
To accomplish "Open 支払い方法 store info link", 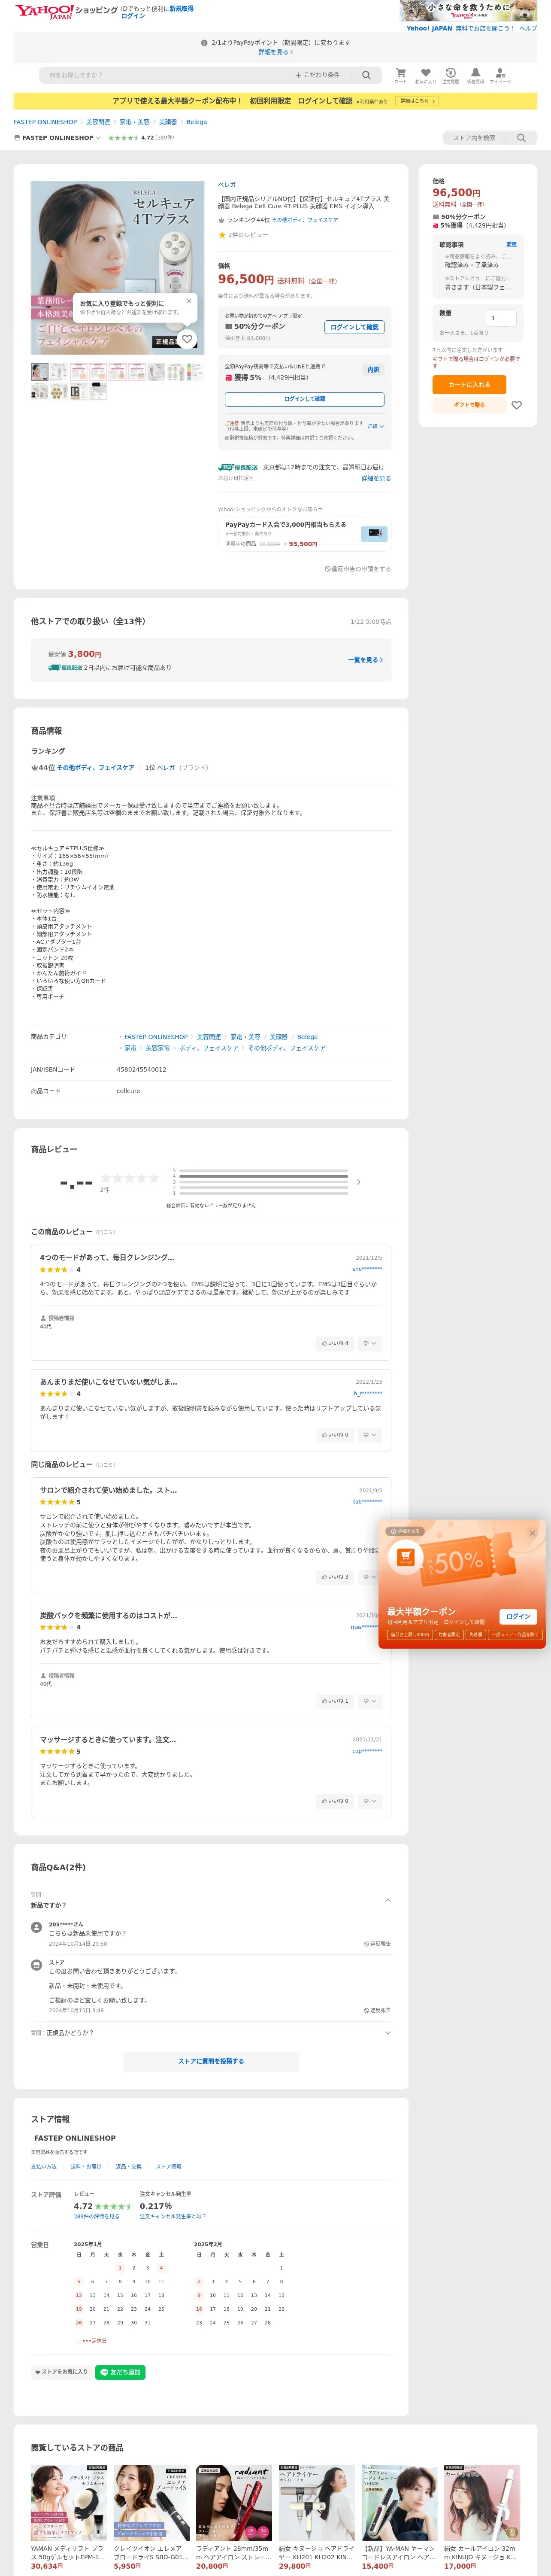I will point(44,2166).
